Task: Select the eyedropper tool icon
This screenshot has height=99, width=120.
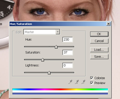Action: 70,82
